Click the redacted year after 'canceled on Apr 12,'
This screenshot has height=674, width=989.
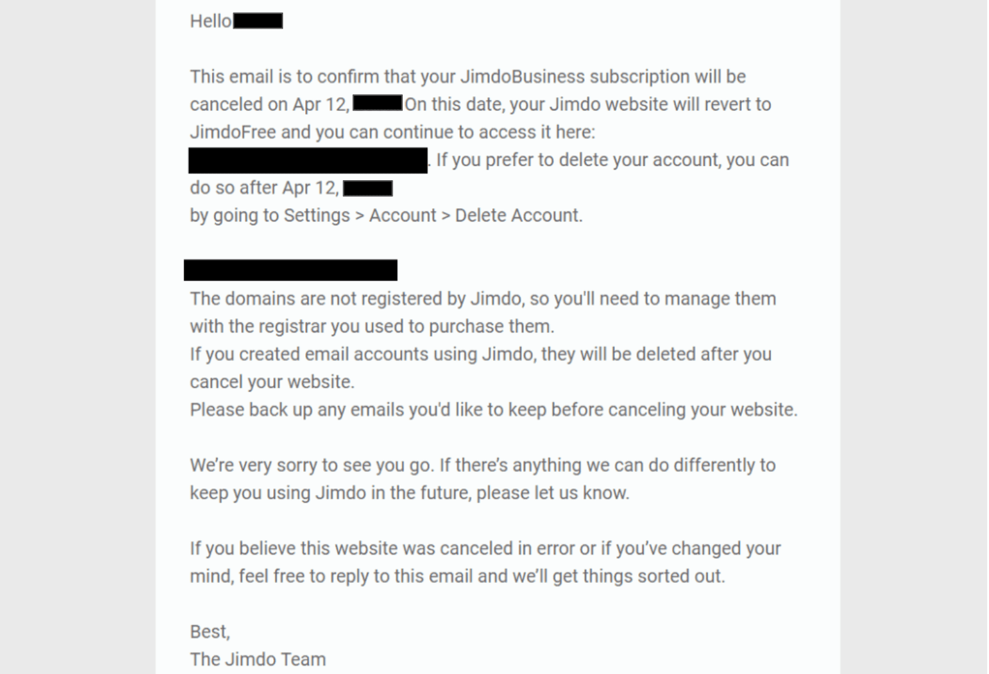378,103
